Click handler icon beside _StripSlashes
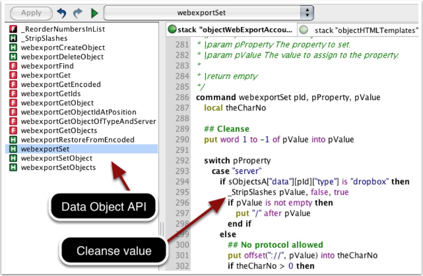Image resolution: width=423 pixels, height=276 pixels. tap(13, 38)
